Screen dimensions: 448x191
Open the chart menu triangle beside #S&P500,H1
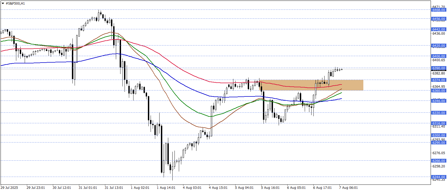pos(3,4)
